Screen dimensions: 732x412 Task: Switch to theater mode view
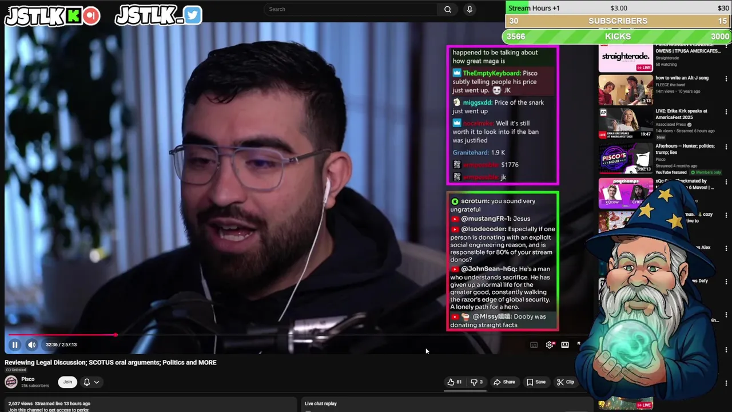click(x=565, y=344)
